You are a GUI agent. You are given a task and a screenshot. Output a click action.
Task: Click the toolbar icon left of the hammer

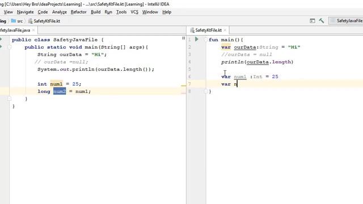point(313,21)
